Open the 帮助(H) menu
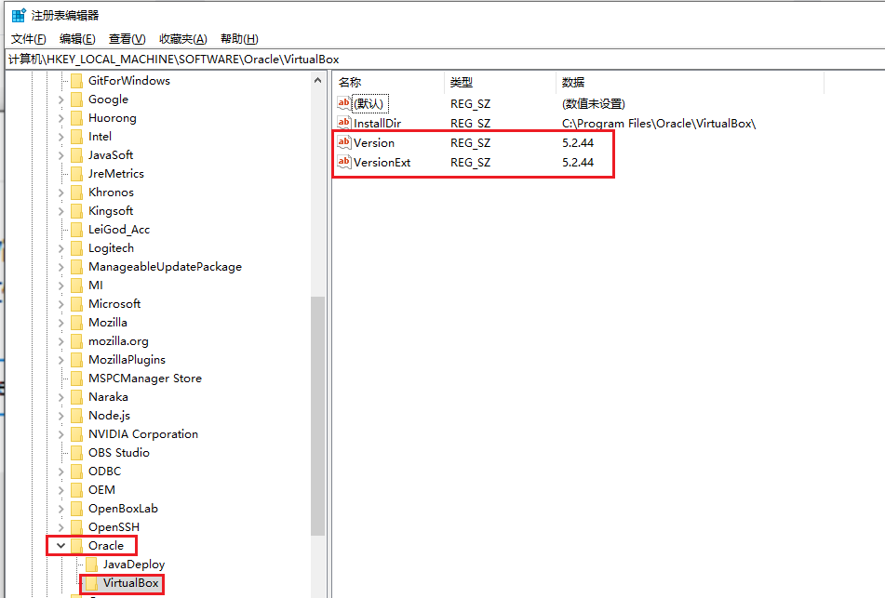The width and height of the screenshot is (885, 598). click(x=239, y=39)
